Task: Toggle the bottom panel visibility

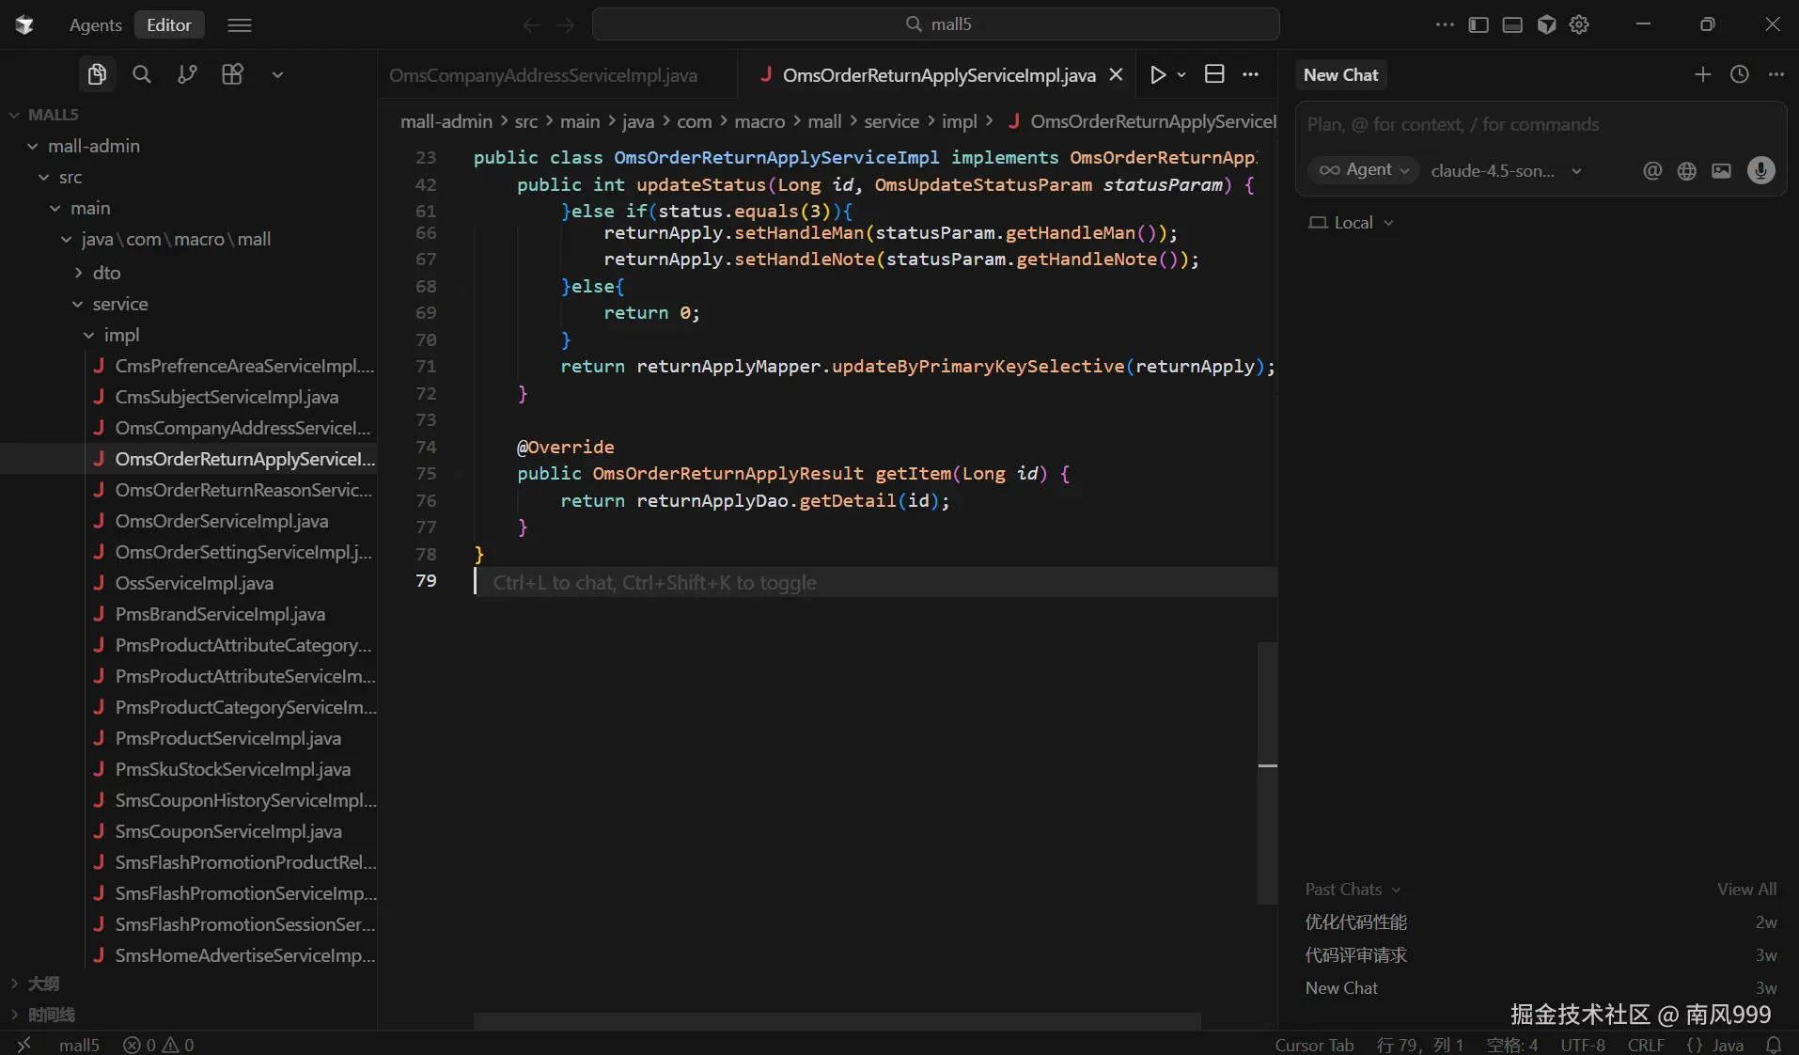Action: point(1512,24)
